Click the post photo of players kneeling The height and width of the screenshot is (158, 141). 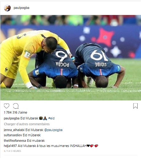point(70,58)
